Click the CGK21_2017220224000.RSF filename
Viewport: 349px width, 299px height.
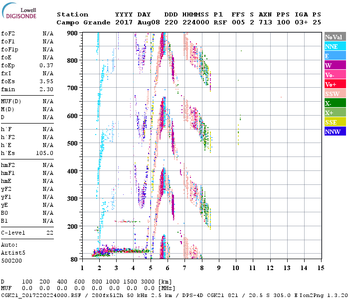pyautogui.click(x=41, y=295)
